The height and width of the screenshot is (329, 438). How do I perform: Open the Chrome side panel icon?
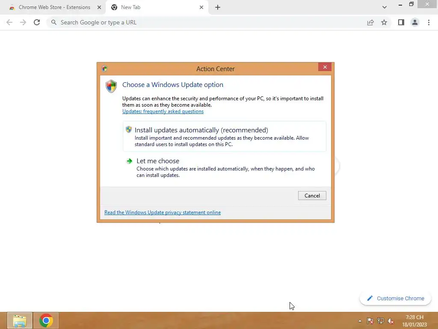point(401,22)
